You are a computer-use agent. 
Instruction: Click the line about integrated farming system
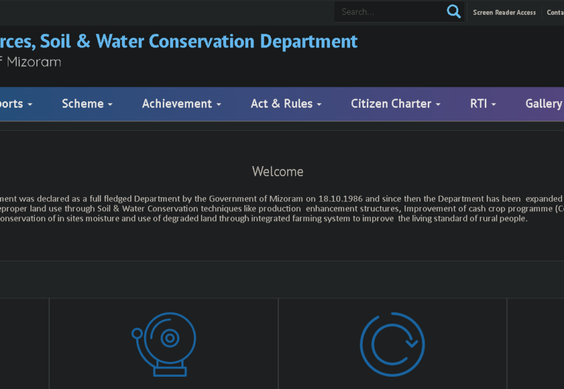pyautogui.click(x=264, y=218)
